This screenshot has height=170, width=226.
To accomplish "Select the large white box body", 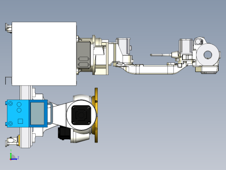I will coord(44,54).
